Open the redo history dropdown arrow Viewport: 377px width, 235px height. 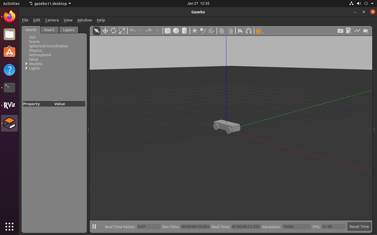157,31
